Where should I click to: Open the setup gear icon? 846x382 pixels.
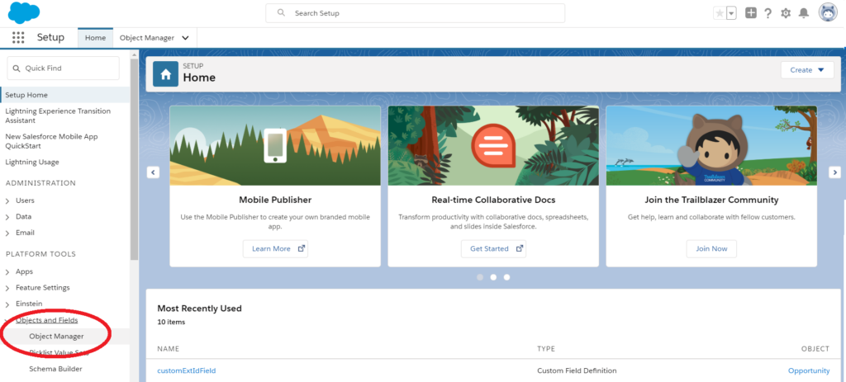(786, 13)
